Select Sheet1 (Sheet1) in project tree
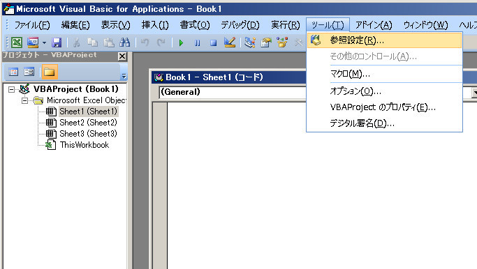 (88, 112)
